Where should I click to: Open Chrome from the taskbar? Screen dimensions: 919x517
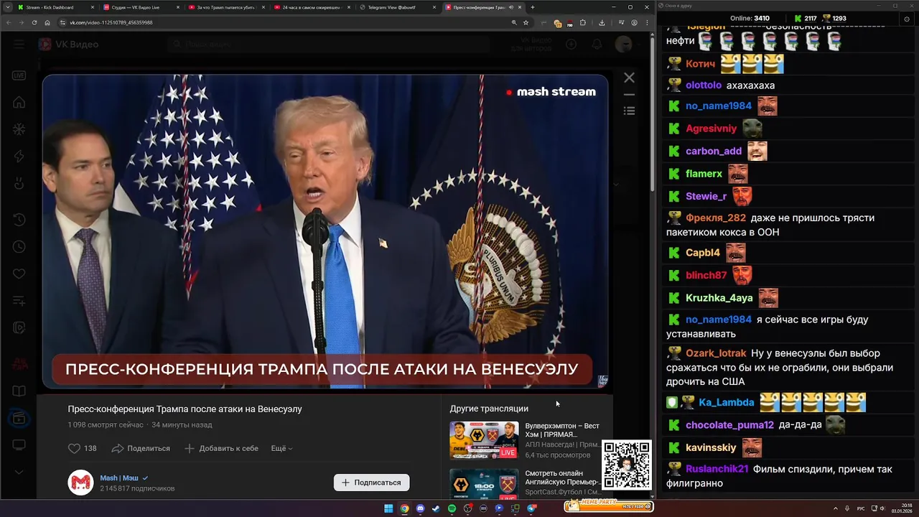tap(404, 508)
